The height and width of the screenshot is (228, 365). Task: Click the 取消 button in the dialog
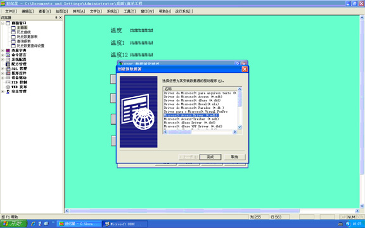[234, 157]
